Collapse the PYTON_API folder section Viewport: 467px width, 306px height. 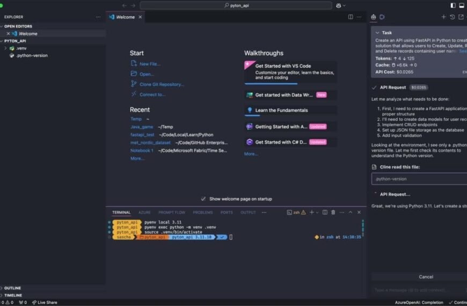tap(2, 41)
